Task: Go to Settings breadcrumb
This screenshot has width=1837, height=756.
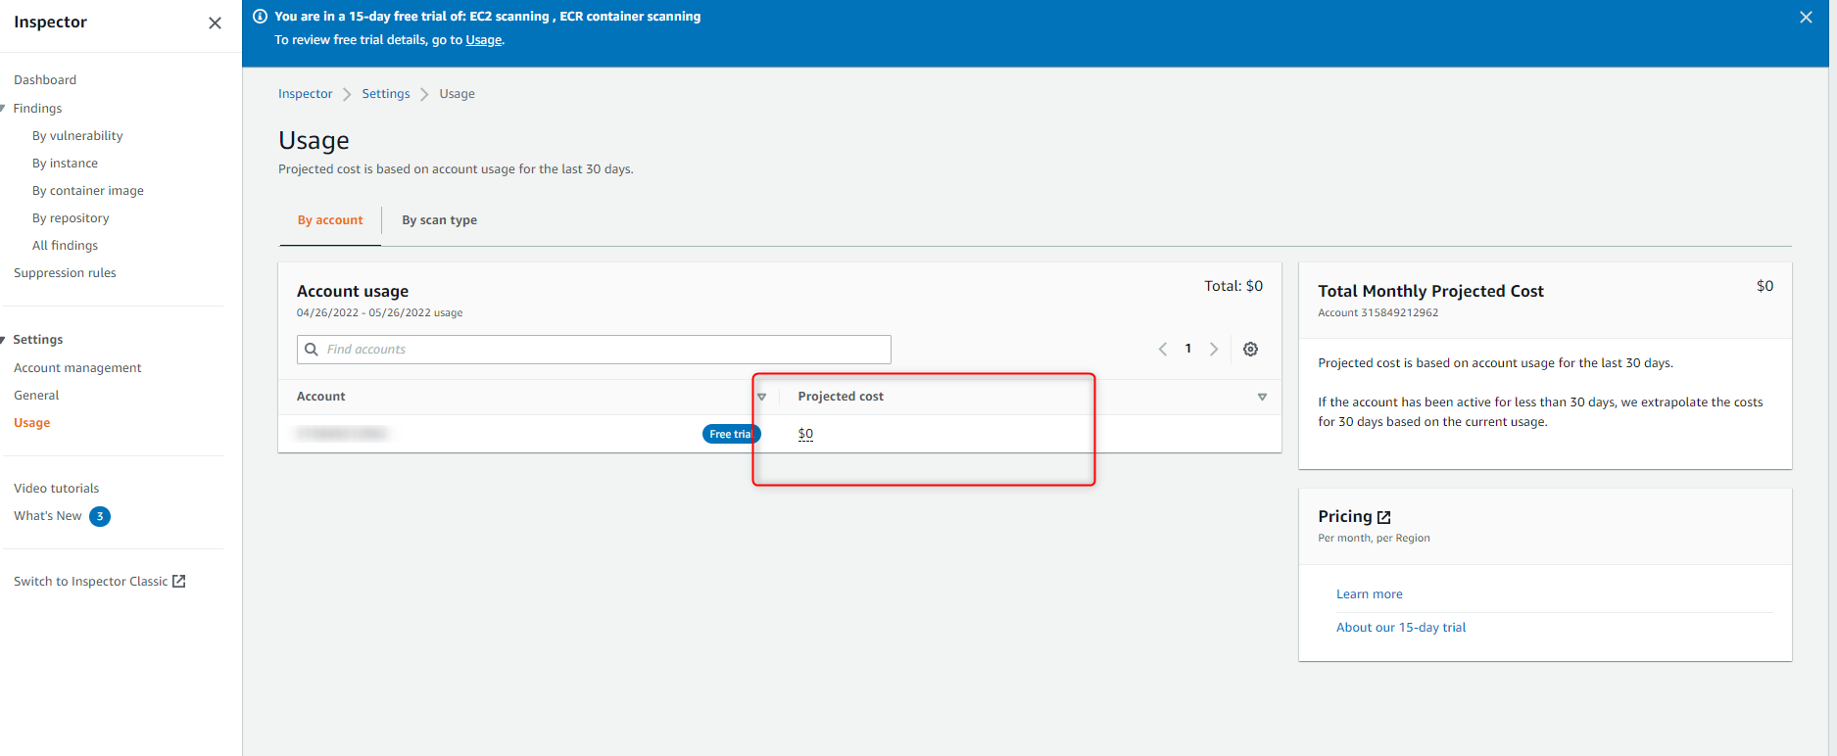Action: 386,94
